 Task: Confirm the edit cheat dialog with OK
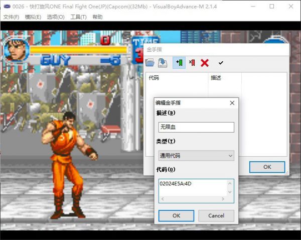coord(176,215)
